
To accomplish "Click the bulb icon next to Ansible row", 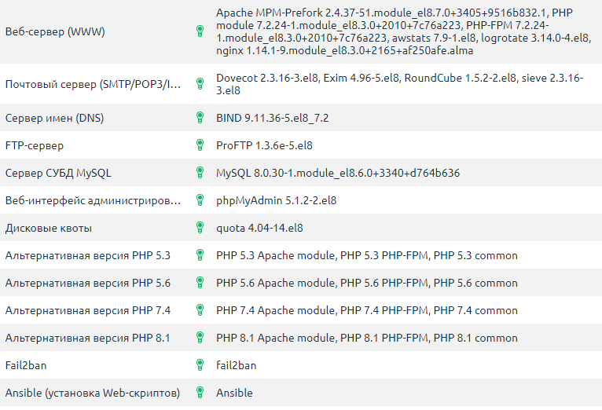I will pos(200,393).
